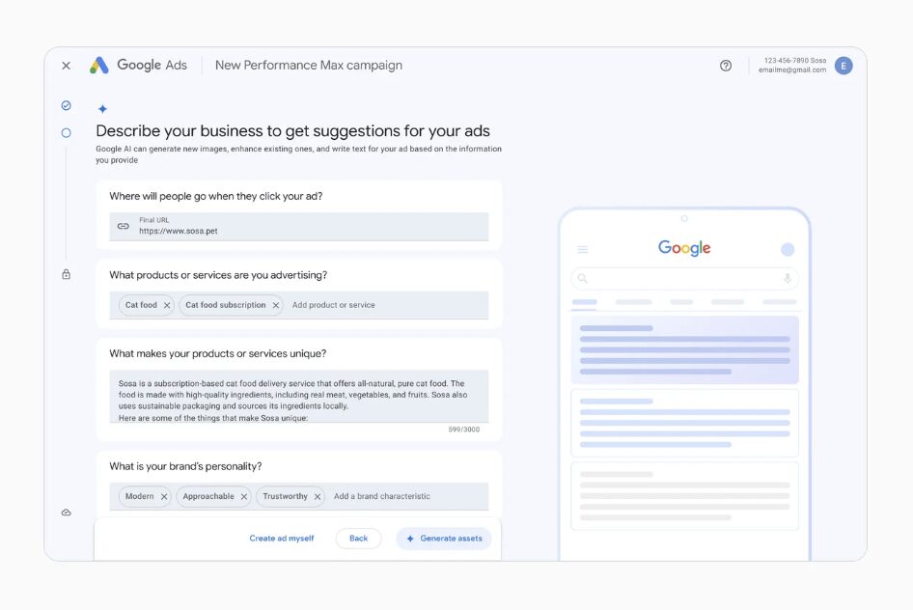
Task: Go back with the Back button
Action: coord(358,539)
